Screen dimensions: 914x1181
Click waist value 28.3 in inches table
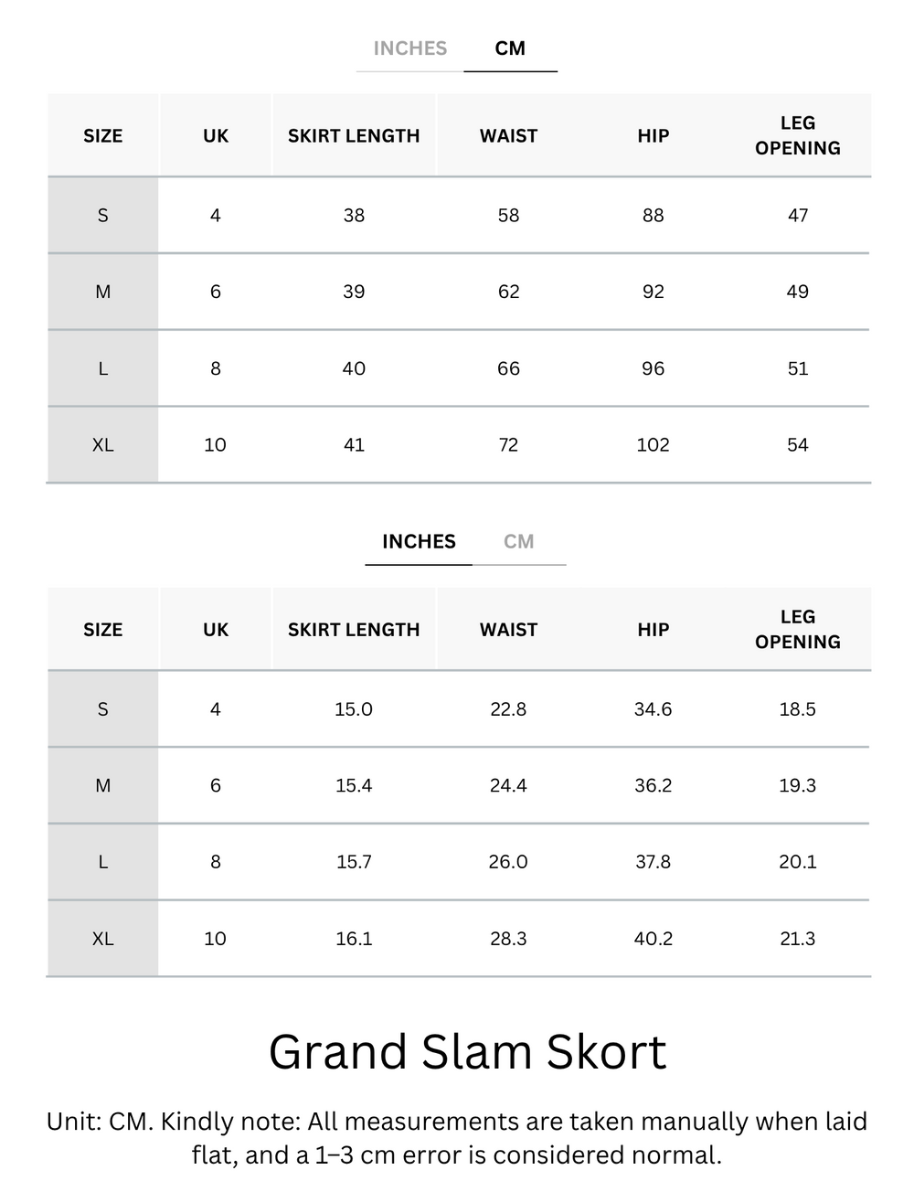(508, 939)
